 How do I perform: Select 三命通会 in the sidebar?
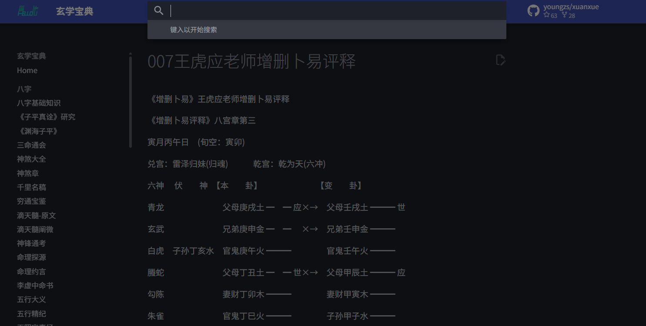click(31, 145)
